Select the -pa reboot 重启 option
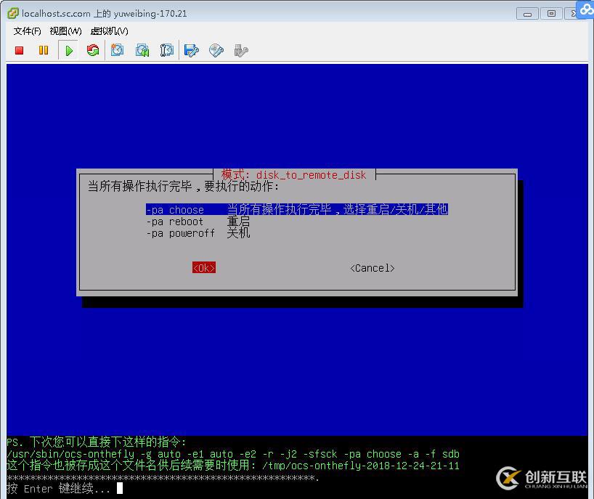This screenshot has height=499, width=594. click(174, 222)
